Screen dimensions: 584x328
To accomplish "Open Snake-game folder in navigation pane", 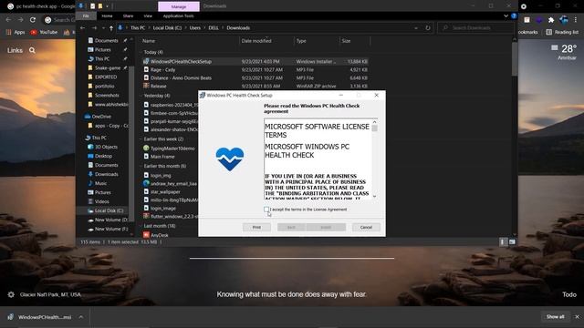I will [108, 68].
